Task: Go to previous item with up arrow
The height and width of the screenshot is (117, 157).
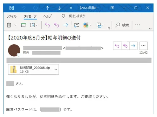Action: [47, 8]
